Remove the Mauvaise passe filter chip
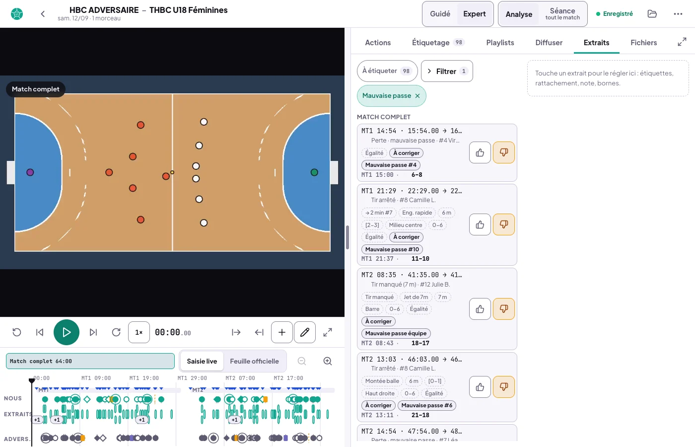 click(417, 96)
